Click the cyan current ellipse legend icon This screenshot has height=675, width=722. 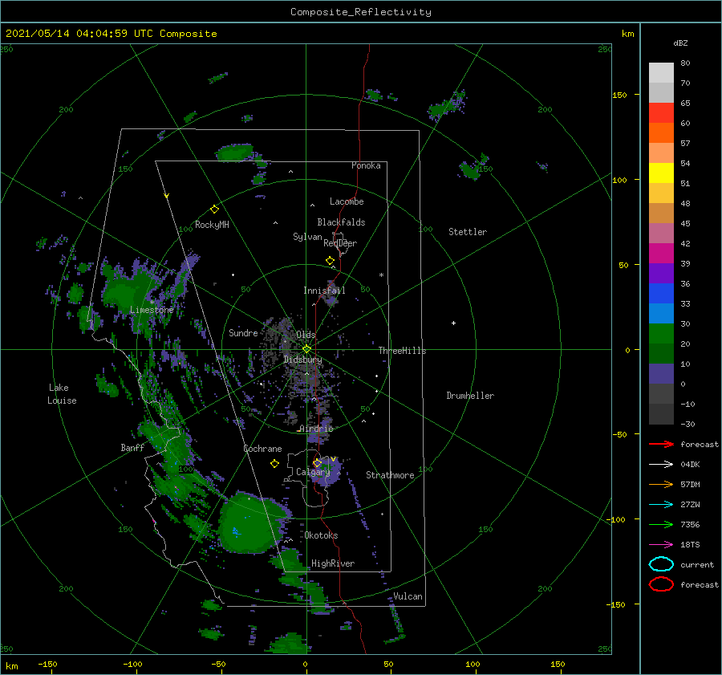[x=661, y=564]
